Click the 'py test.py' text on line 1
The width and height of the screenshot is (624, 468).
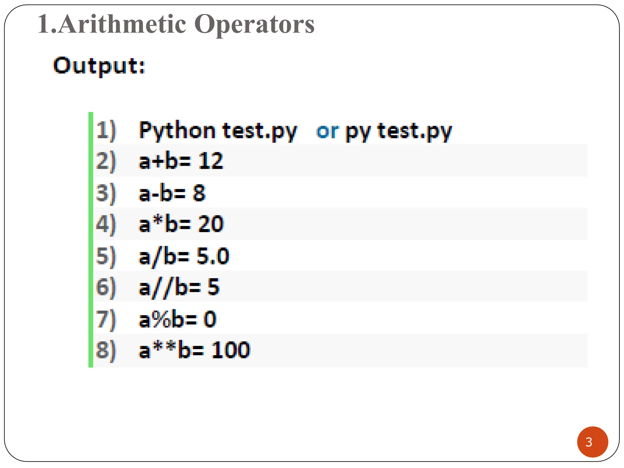399,132
